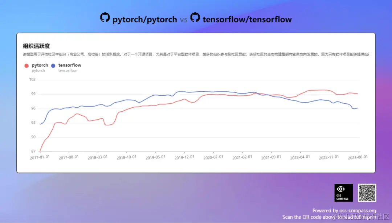
Task: Click the 2018-10-01 x-axis label
Action: [x=127, y=157]
